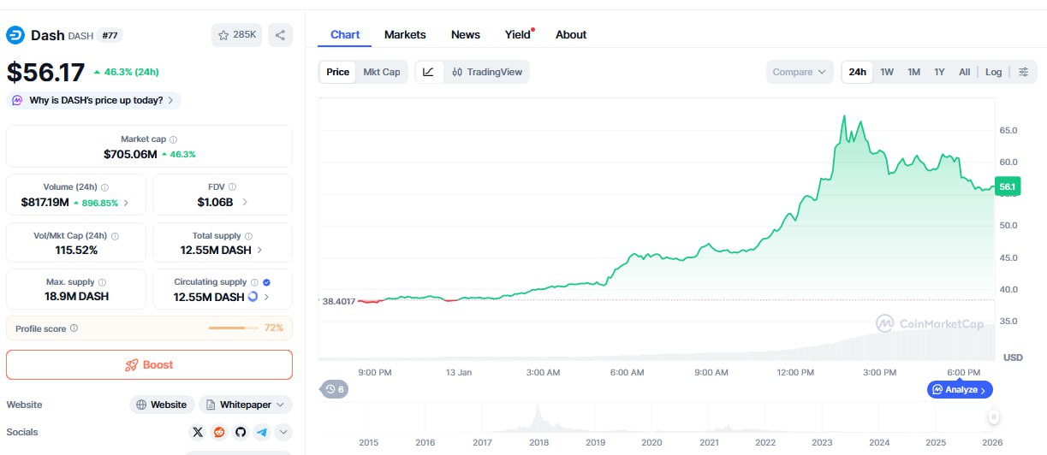Toggle Log scale on the chart

(993, 72)
